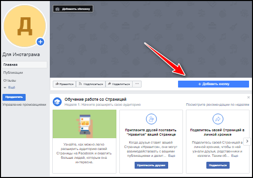
Task: Open the Публикации sidebar tab
Action: click(x=13, y=73)
